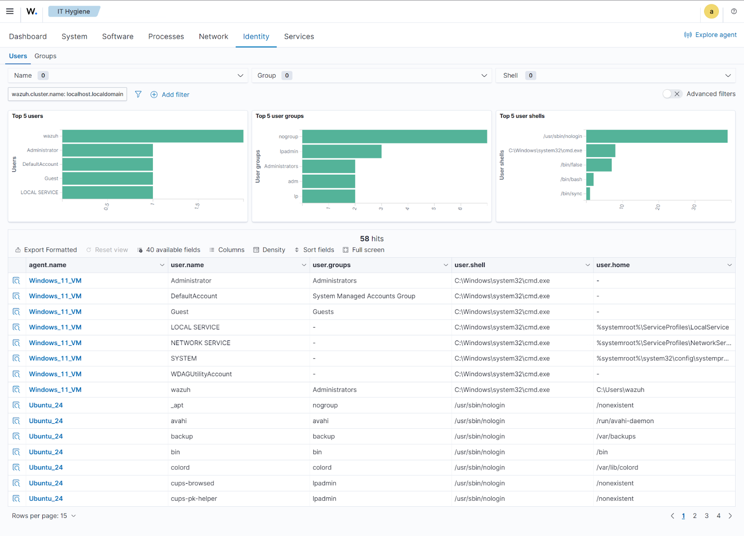This screenshot has height=536, width=744.
Task: Go to page 3 of results
Action: tap(706, 516)
